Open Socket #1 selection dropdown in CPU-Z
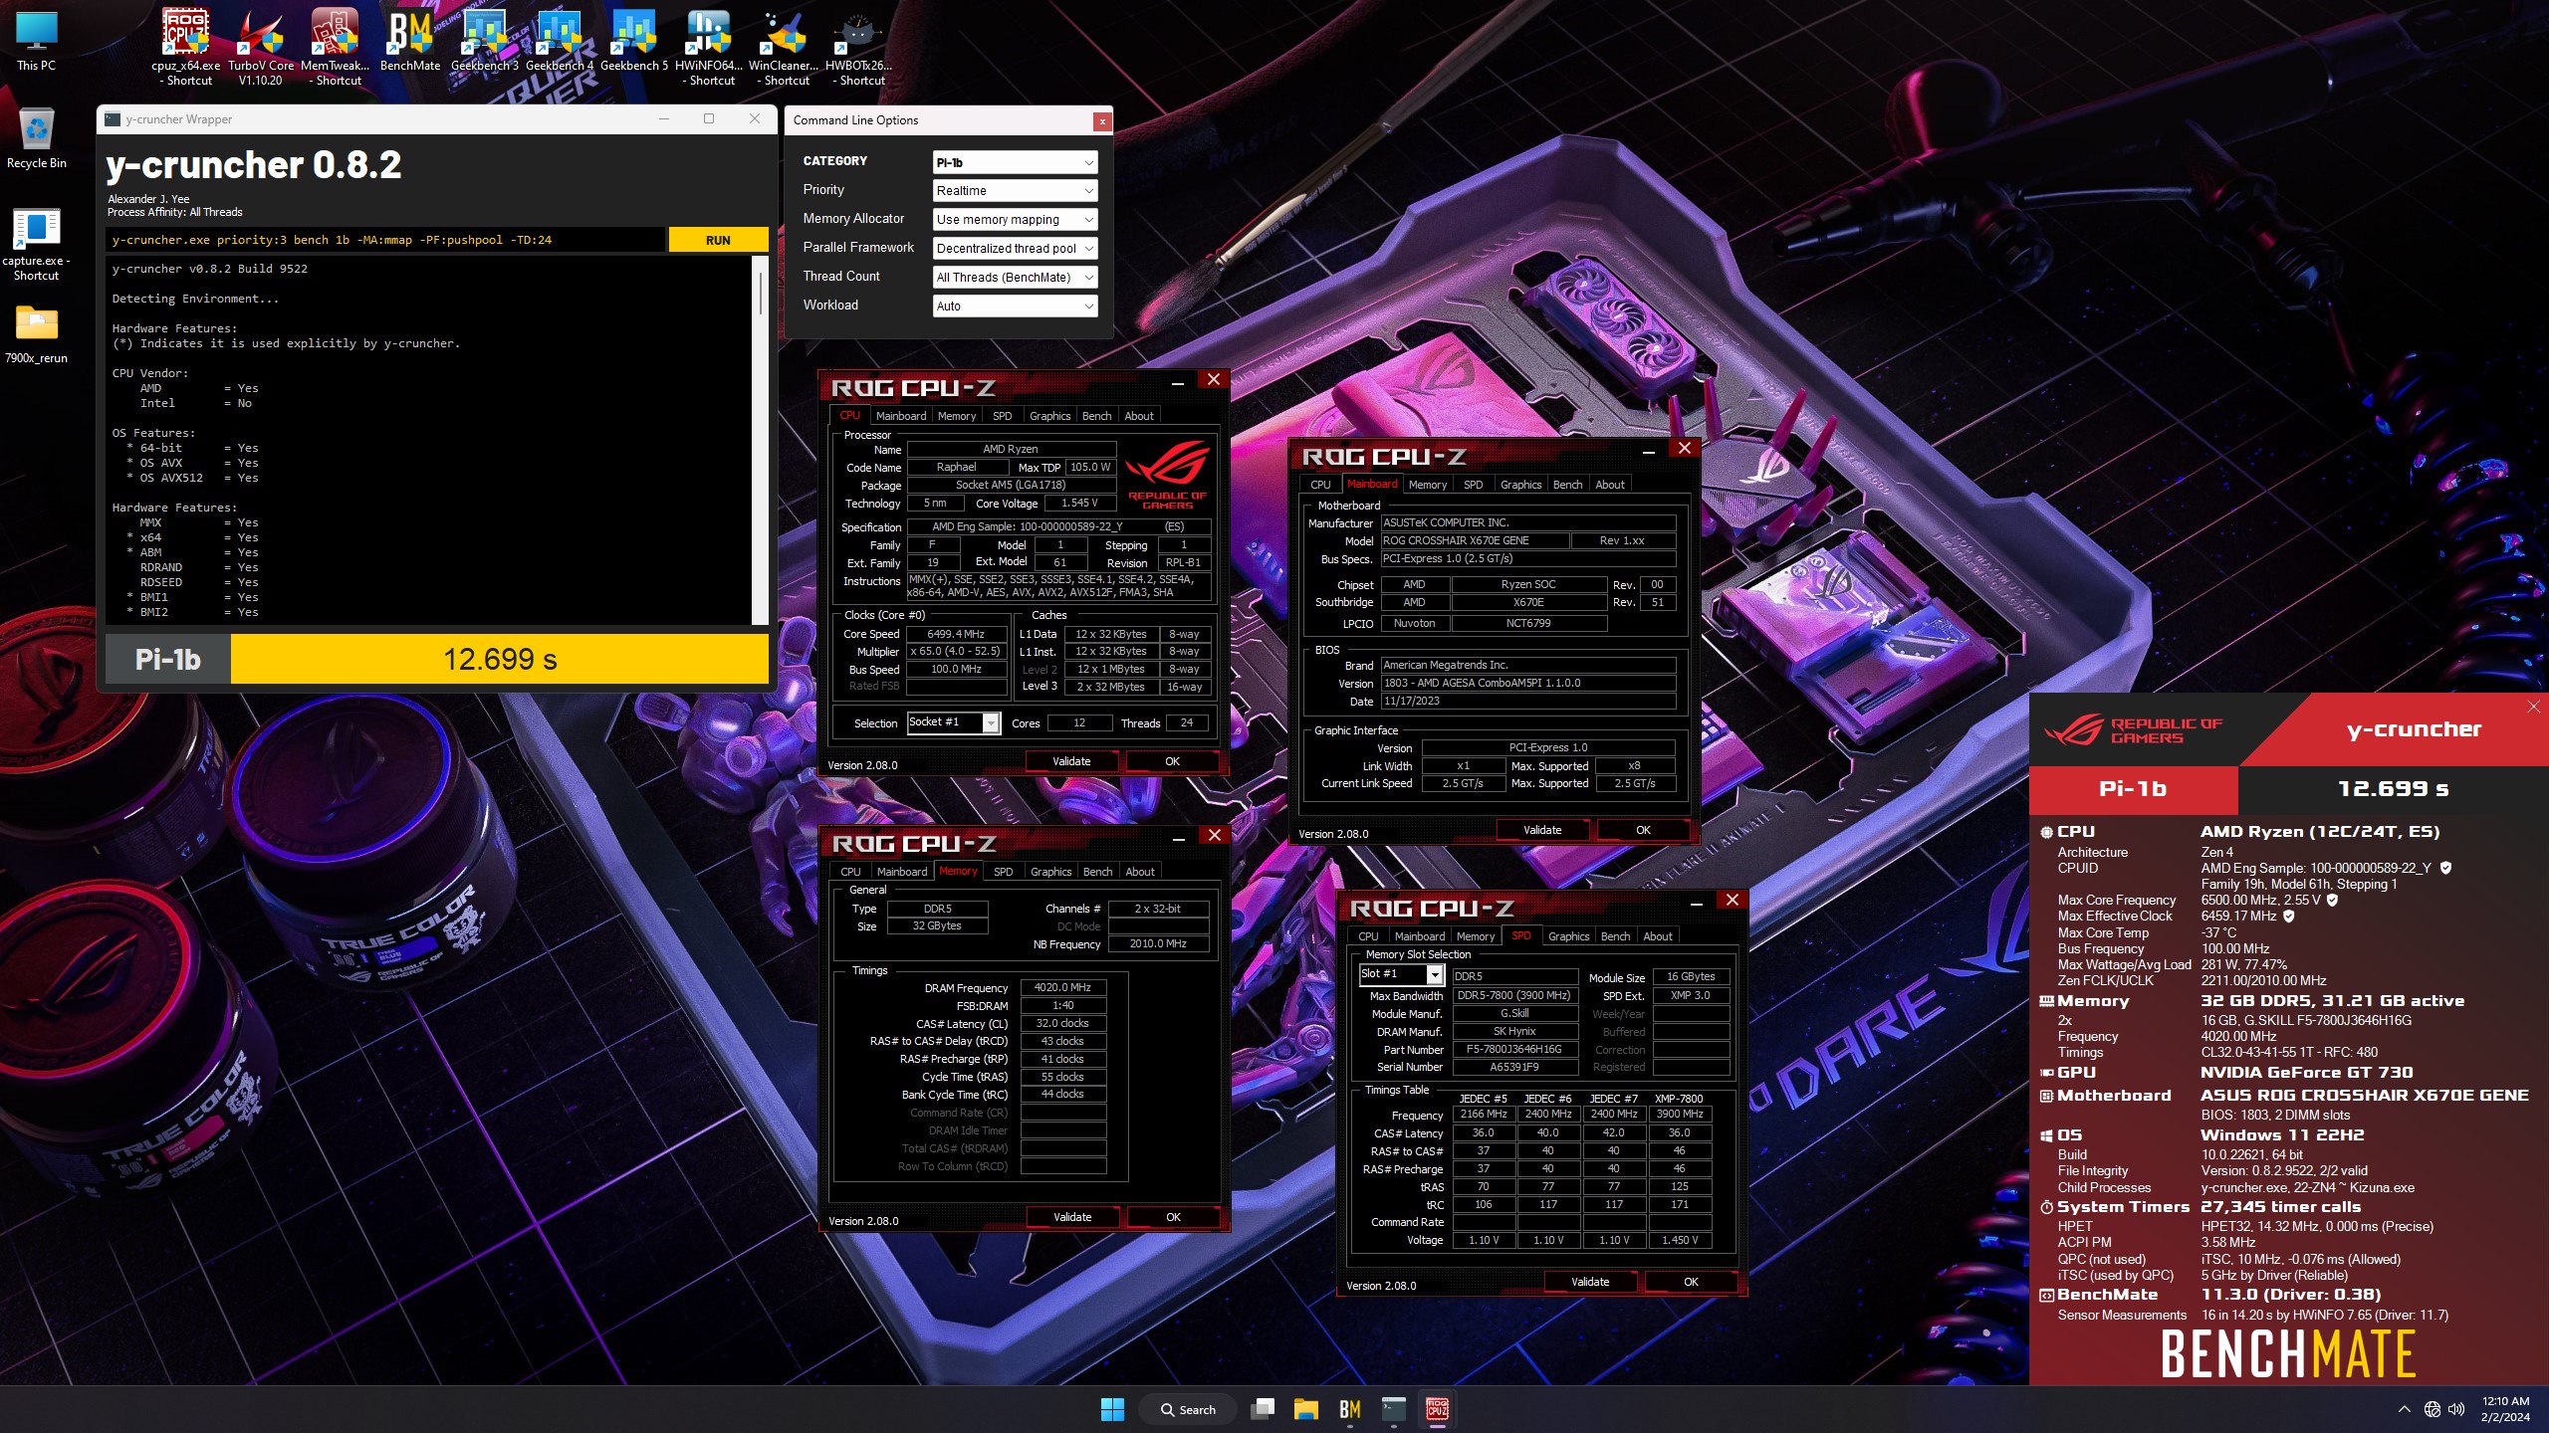This screenshot has height=1433, width=2549. pos(953,723)
